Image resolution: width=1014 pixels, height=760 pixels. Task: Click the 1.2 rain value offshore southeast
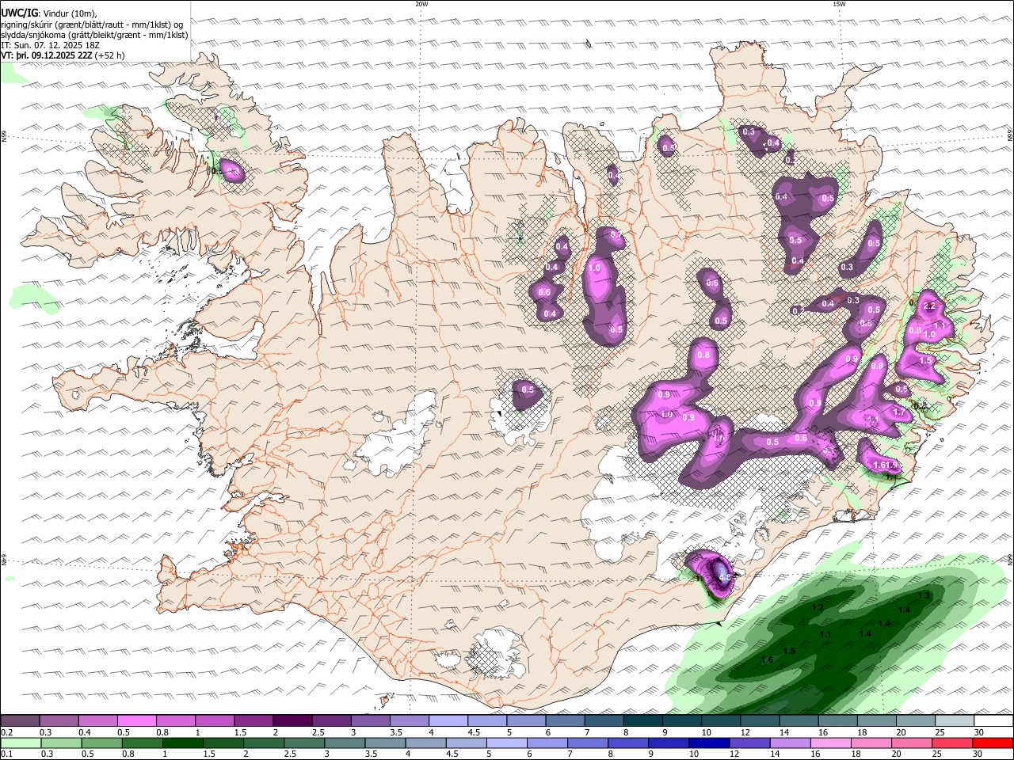coord(818,608)
